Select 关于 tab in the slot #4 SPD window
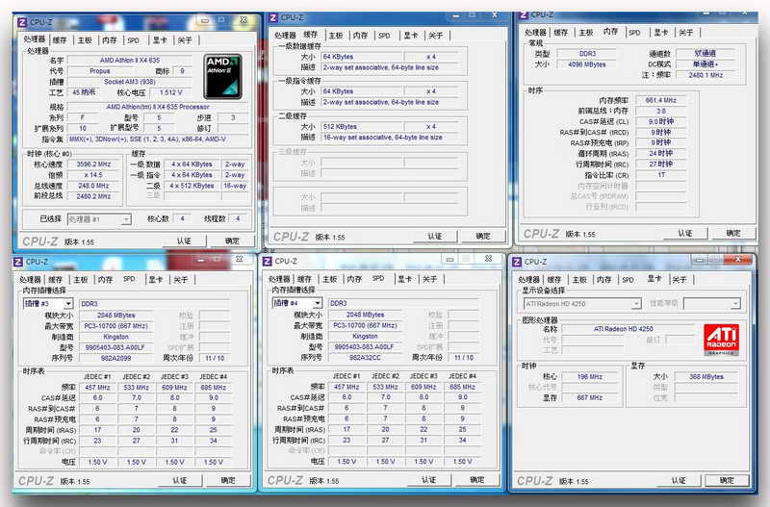Viewport: 770px width, 507px height. click(429, 279)
